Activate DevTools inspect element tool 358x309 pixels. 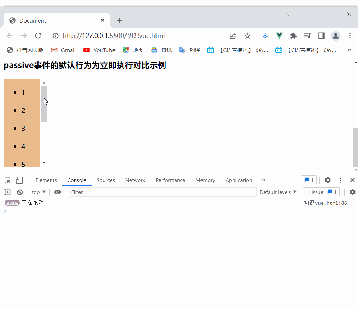[7, 180]
